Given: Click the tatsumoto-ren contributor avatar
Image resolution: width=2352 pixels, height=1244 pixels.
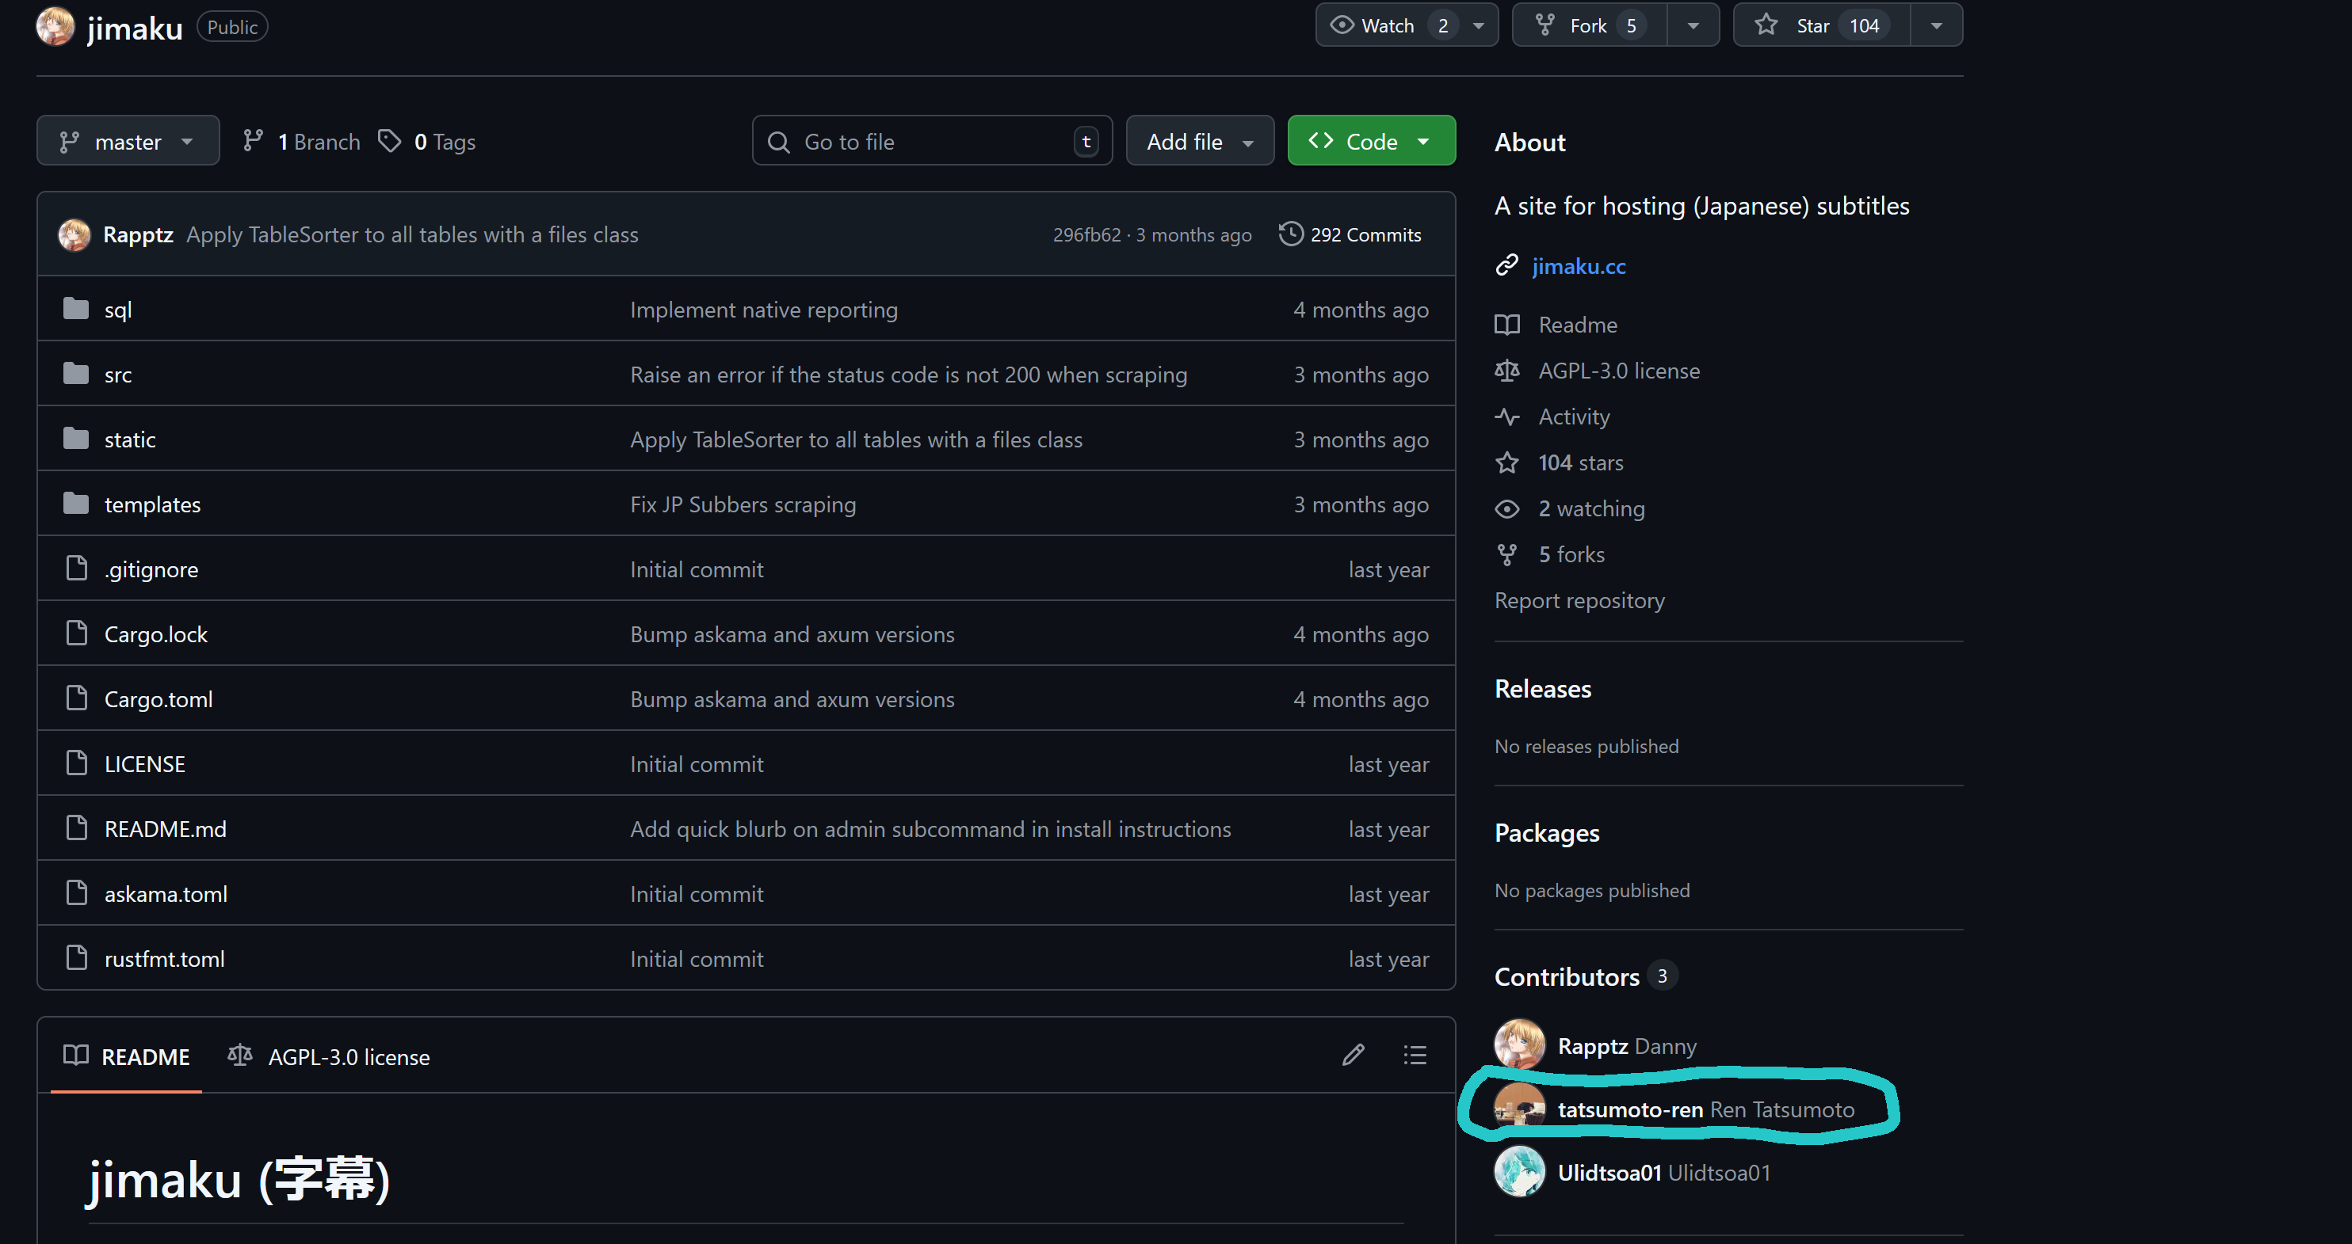Looking at the screenshot, I should point(1518,1108).
